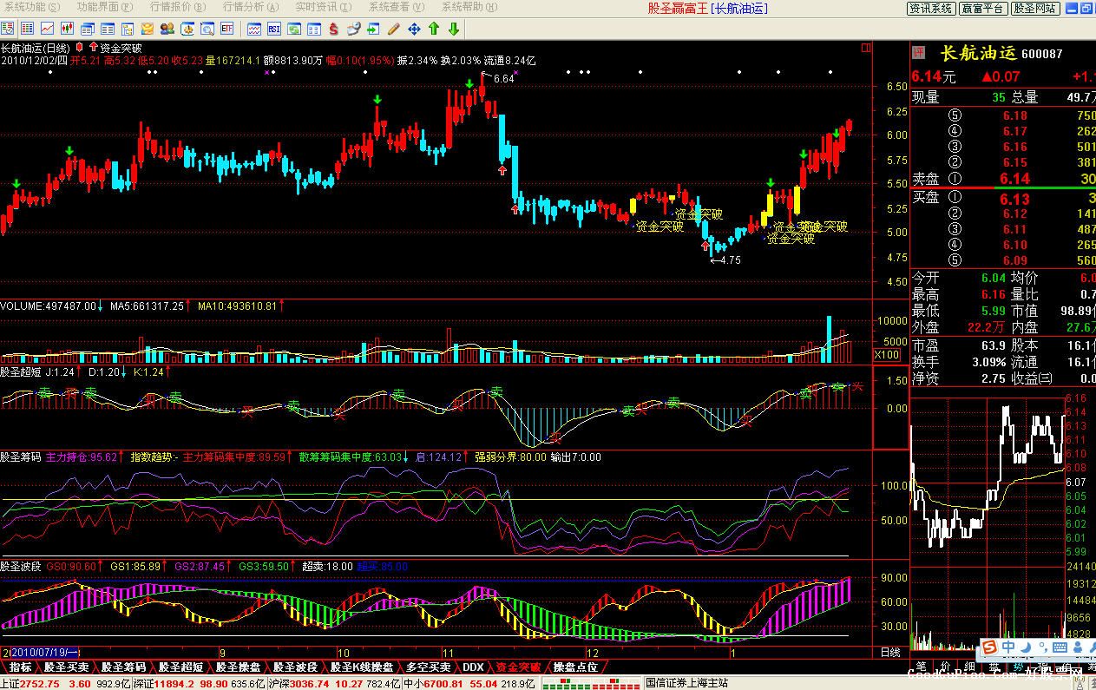Viewport: 1096px width, 690px height.
Task: Select the bottom 股圣超短 tab
Action: click(x=181, y=667)
